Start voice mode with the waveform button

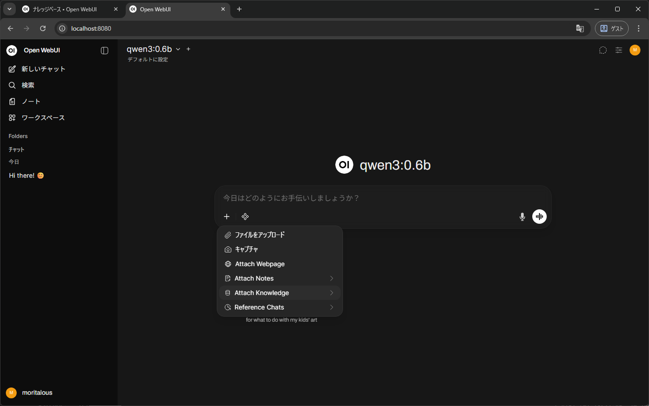[x=539, y=217]
